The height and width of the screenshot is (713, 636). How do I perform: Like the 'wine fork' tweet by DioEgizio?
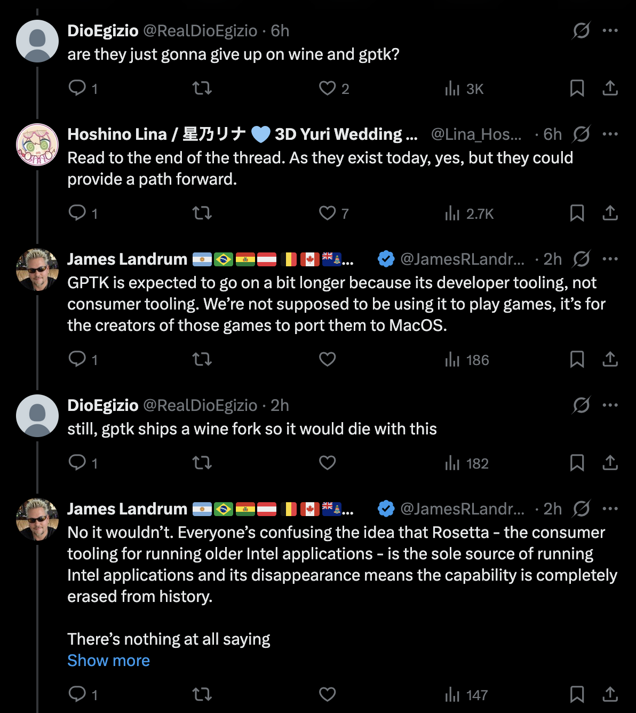(328, 463)
